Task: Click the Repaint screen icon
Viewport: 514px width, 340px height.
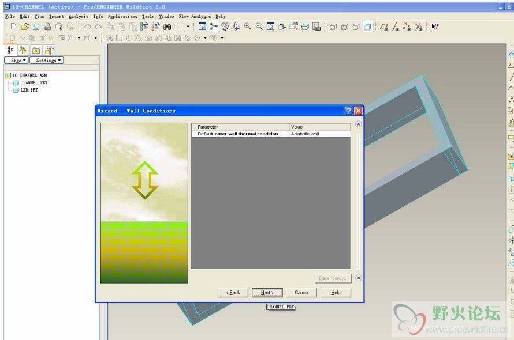Action: 202,27
